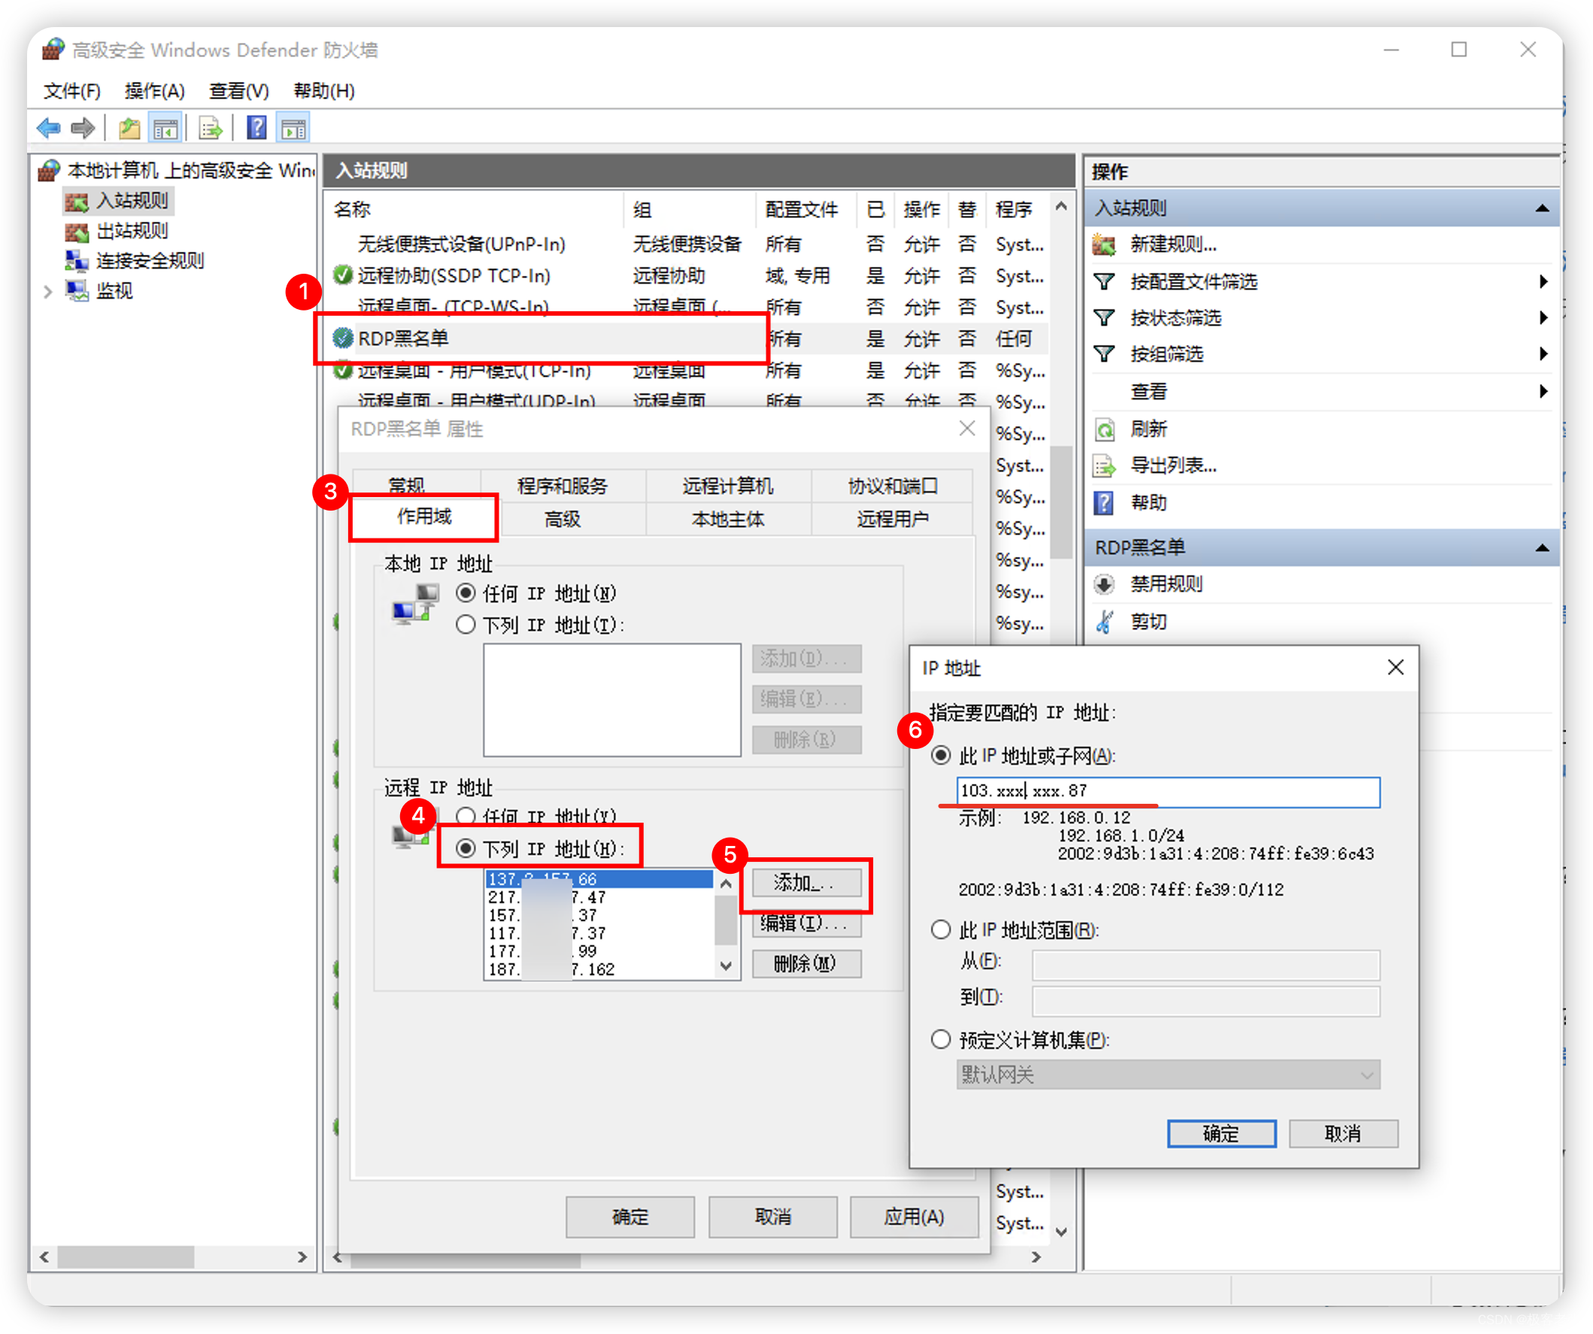Click the enabled icon of 远程协助(SSDP TCP-In)
Screen dimensions: 1593x1334
343,274
